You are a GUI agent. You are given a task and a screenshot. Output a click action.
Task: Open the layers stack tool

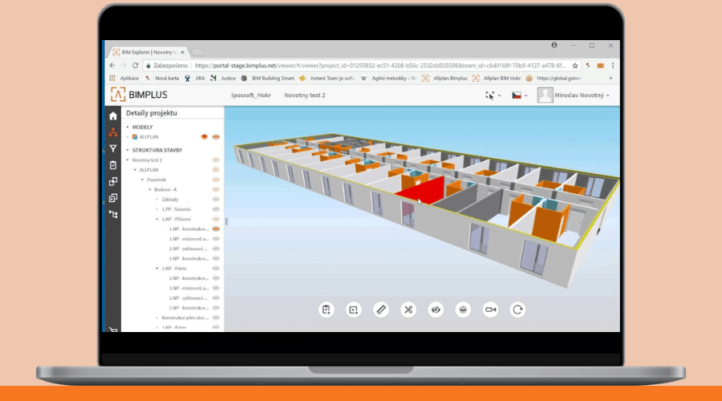coord(463,310)
